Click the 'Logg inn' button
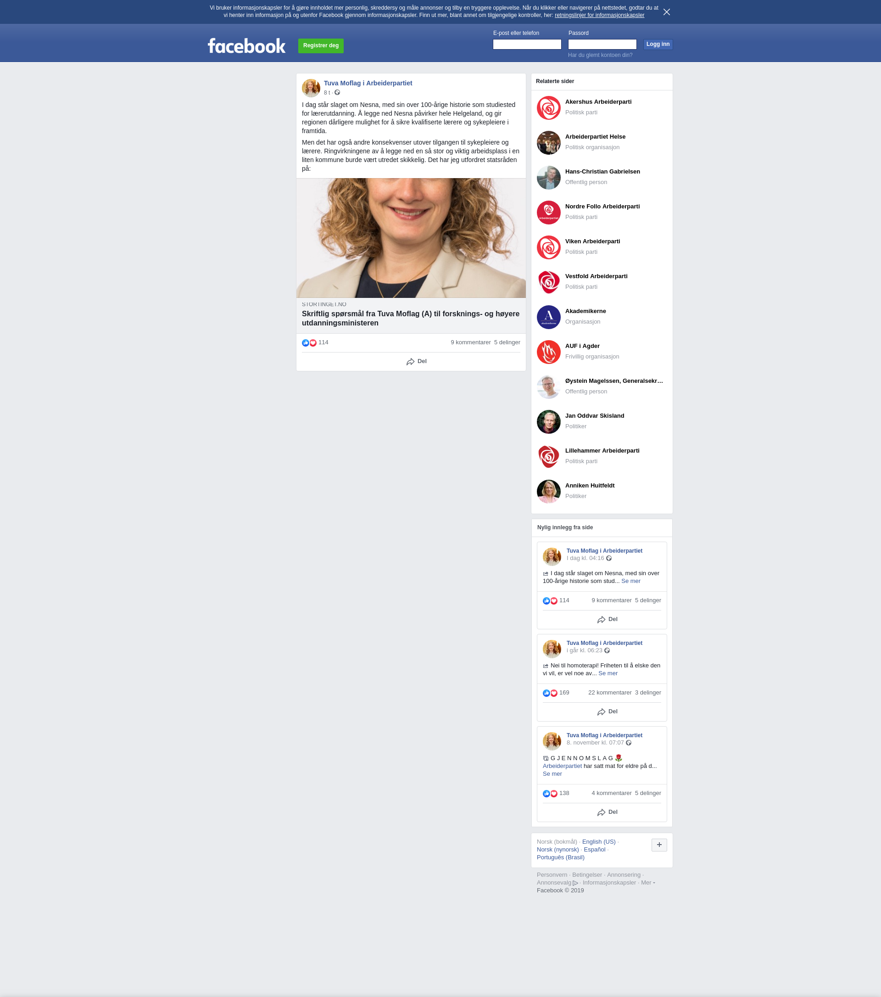This screenshot has height=997, width=881. 658,45
